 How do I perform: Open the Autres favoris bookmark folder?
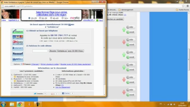click(182, 10)
